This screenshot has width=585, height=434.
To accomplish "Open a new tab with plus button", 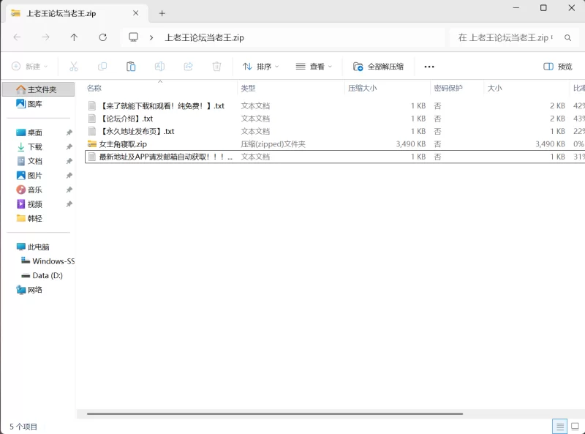I will (x=162, y=13).
